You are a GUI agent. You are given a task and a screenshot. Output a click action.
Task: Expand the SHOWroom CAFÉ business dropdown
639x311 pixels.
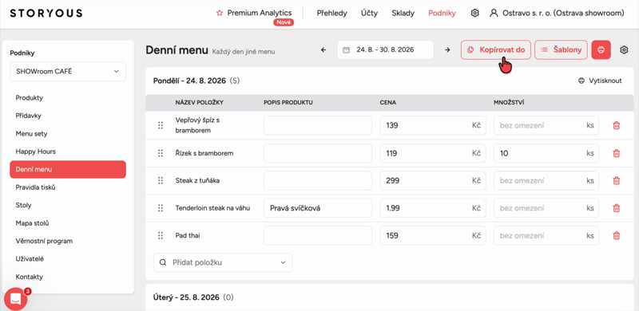tap(68, 71)
